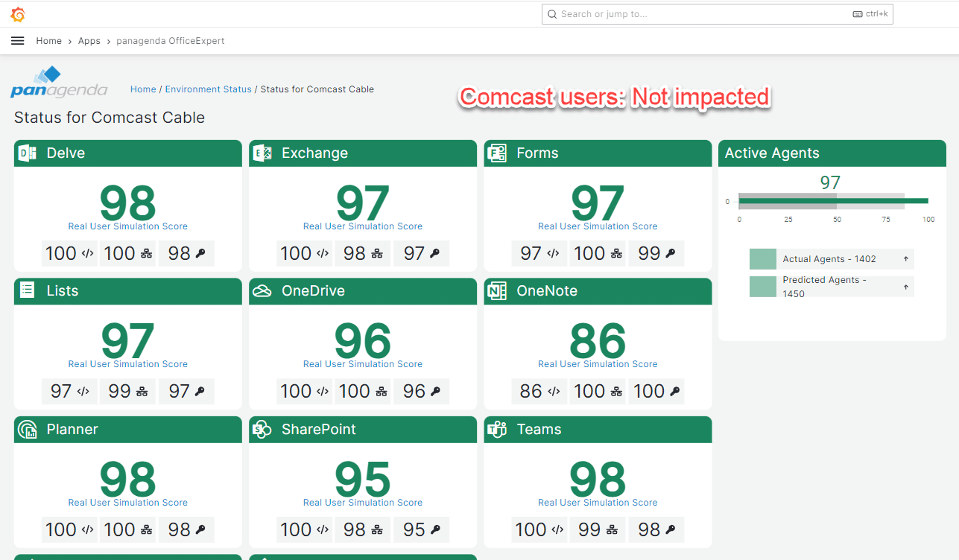Click the SharePoint app icon
Screen dimensions: 959x560
[x=262, y=429]
